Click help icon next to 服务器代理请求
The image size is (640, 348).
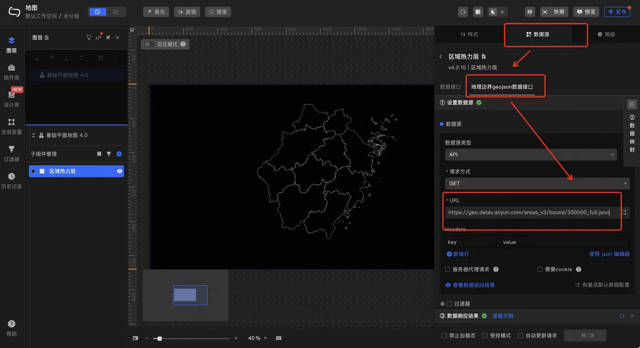tap(496, 269)
